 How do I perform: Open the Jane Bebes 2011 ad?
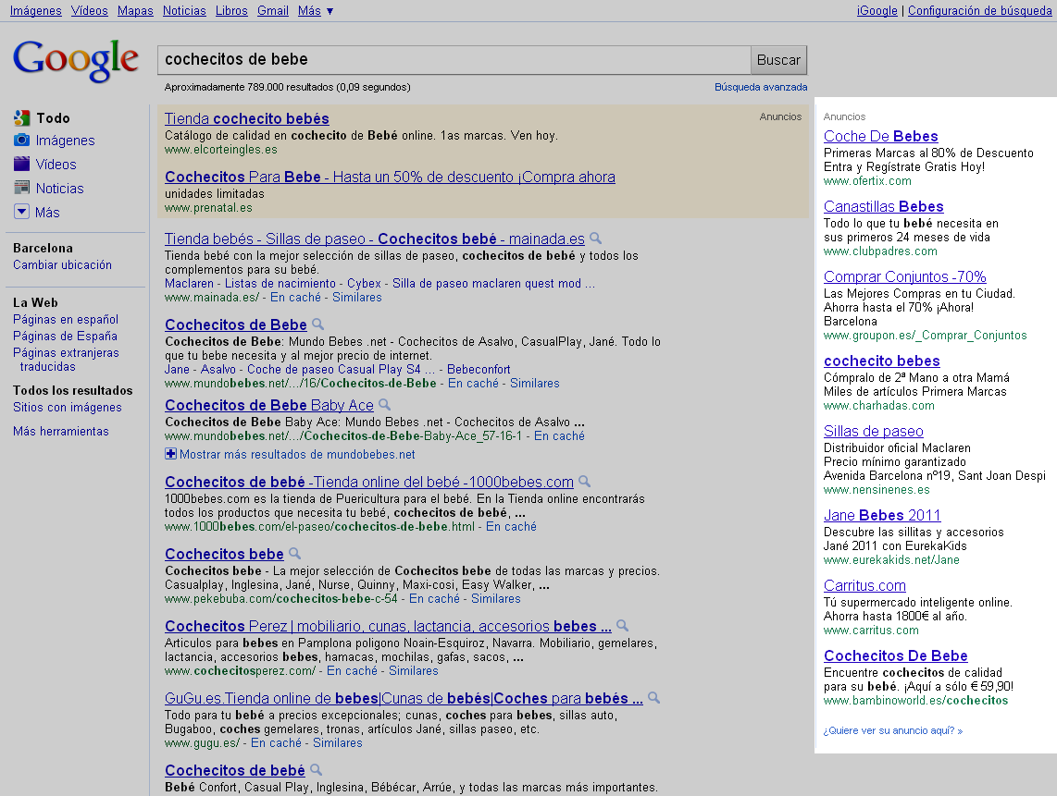click(882, 515)
